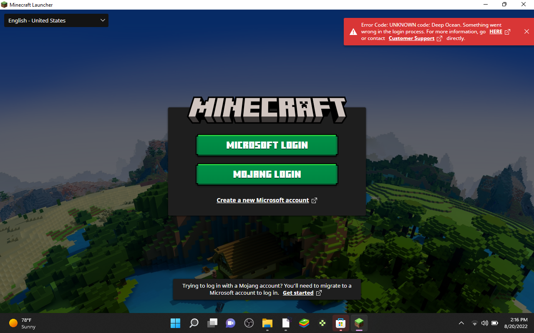534x333 pixels.
Task: Click the Microsoft Login button
Action: pos(267,145)
